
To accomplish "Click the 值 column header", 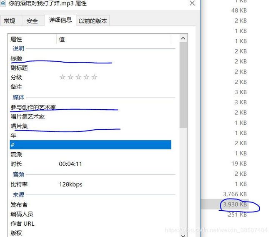I will (x=114, y=39).
